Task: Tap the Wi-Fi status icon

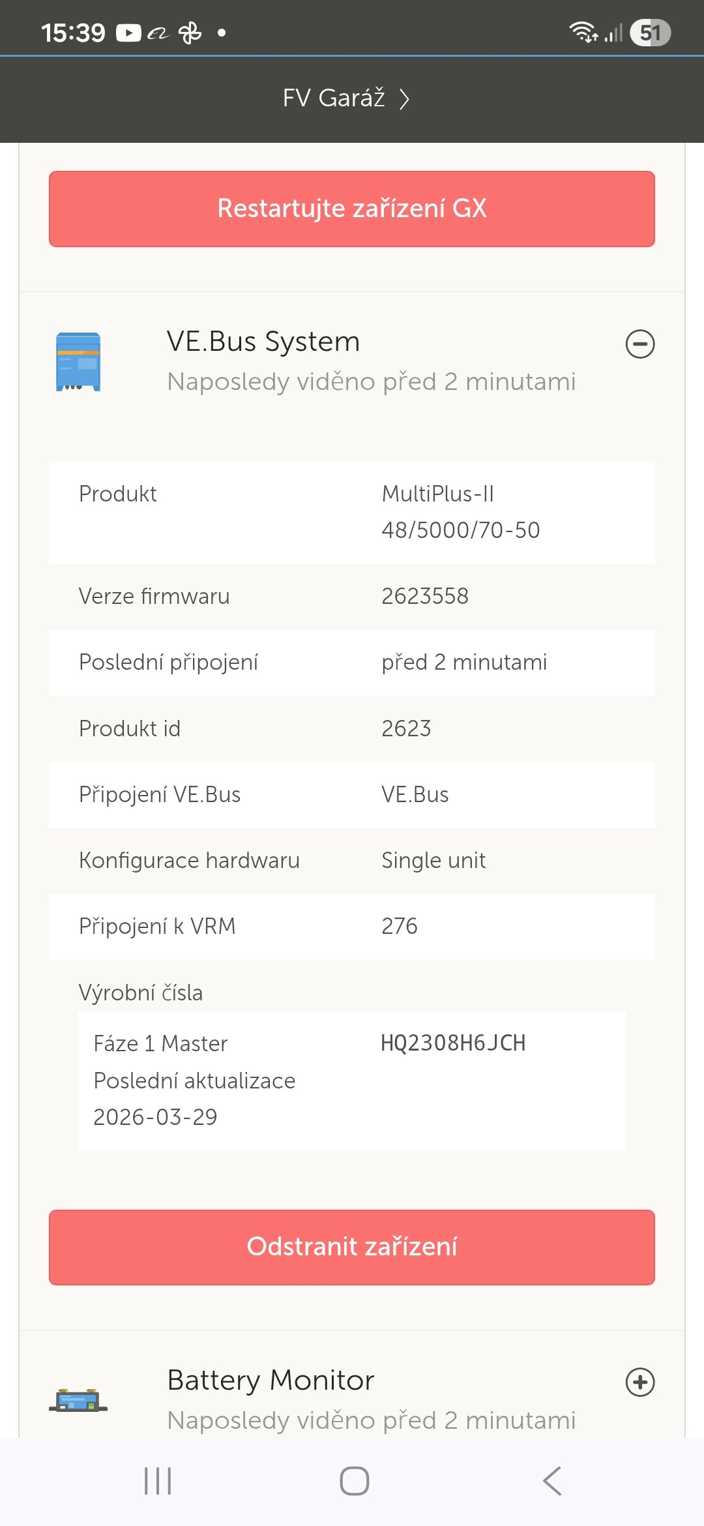Action: pyautogui.click(x=583, y=32)
